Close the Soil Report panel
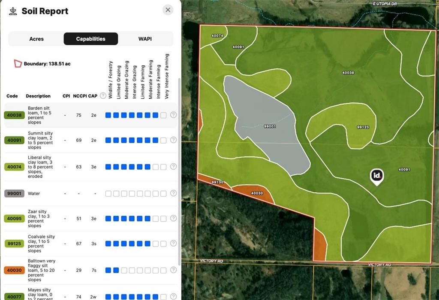 click(x=168, y=10)
